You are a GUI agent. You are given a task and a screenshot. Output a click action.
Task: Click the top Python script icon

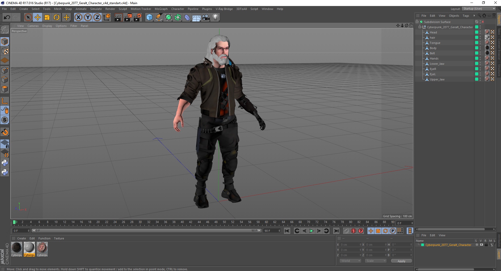coord(5,163)
